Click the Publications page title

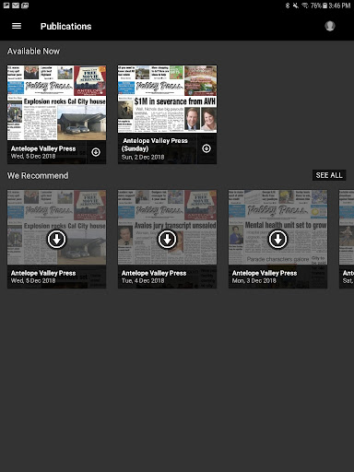click(66, 27)
